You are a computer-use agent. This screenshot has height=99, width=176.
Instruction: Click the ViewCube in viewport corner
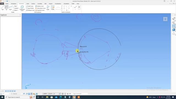(x=165, y=19)
